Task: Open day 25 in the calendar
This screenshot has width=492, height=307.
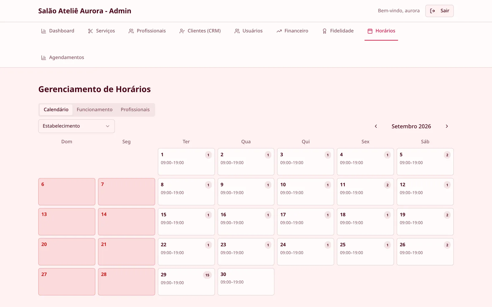Action: [365, 252]
